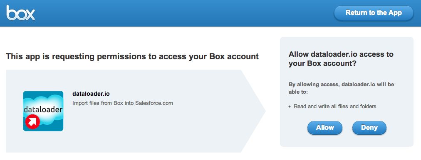Allow dataloader.io access to Box
The height and width of the screenshot is (160, 421).
325,128
